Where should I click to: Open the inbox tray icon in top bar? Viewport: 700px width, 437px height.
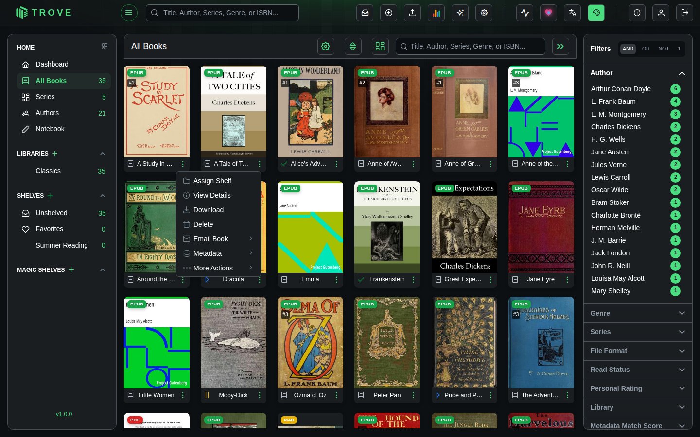click(365, 13)
